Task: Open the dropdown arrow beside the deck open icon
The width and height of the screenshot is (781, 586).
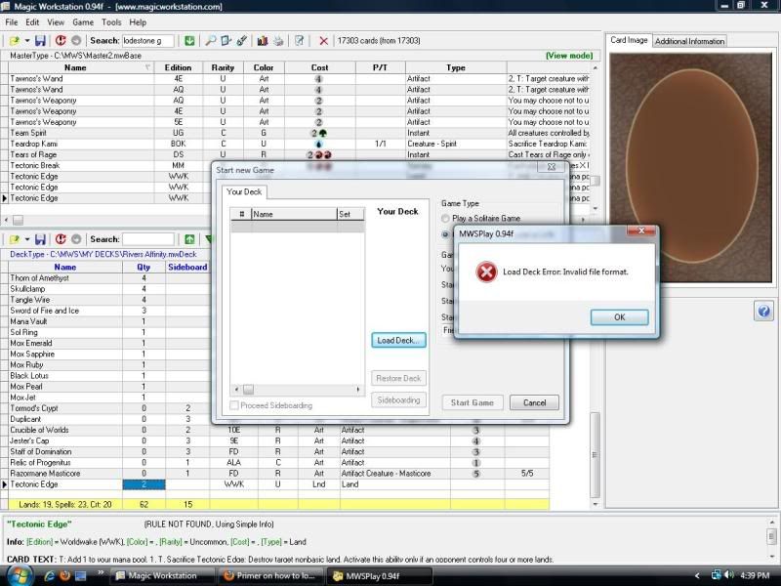Action: [27, 239]
